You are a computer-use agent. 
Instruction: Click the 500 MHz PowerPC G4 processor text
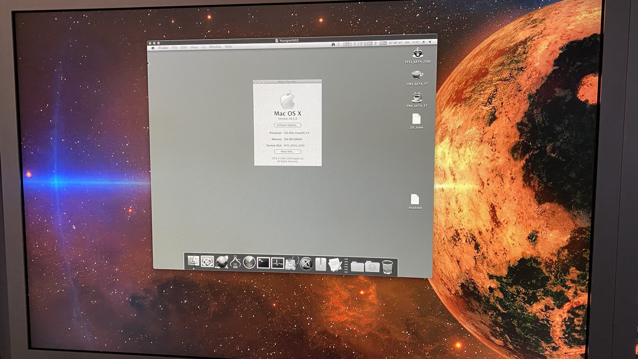296,133
